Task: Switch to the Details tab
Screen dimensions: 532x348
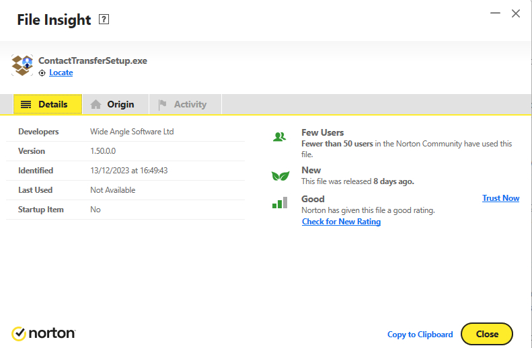Action: [48, 104]
